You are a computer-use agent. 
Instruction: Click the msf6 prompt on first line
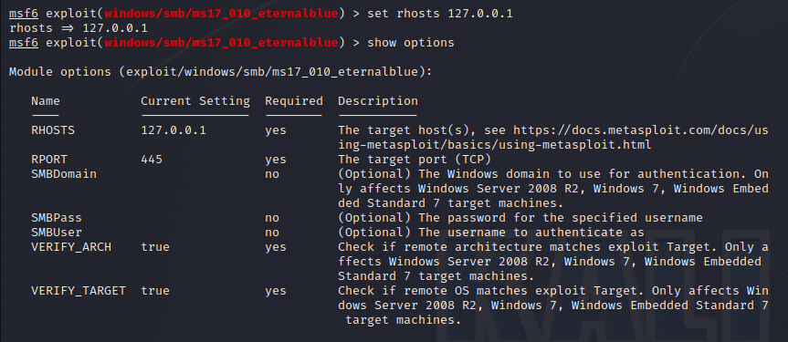(24, 14)
